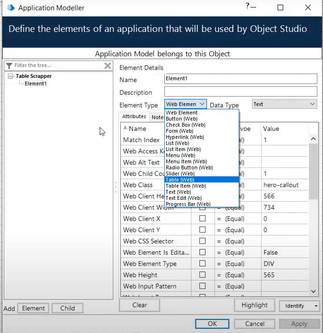This screenshot has width=323, height=333.
Task: Choose Table Item (Web) option
Action: (x=202, y=186)
